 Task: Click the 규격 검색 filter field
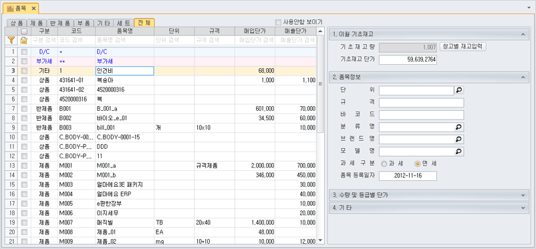pyautogui.click(x=215, y=40)
